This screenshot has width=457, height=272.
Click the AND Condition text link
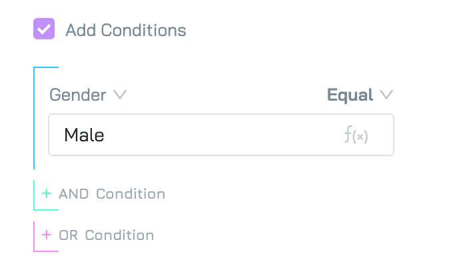(112, 194)
